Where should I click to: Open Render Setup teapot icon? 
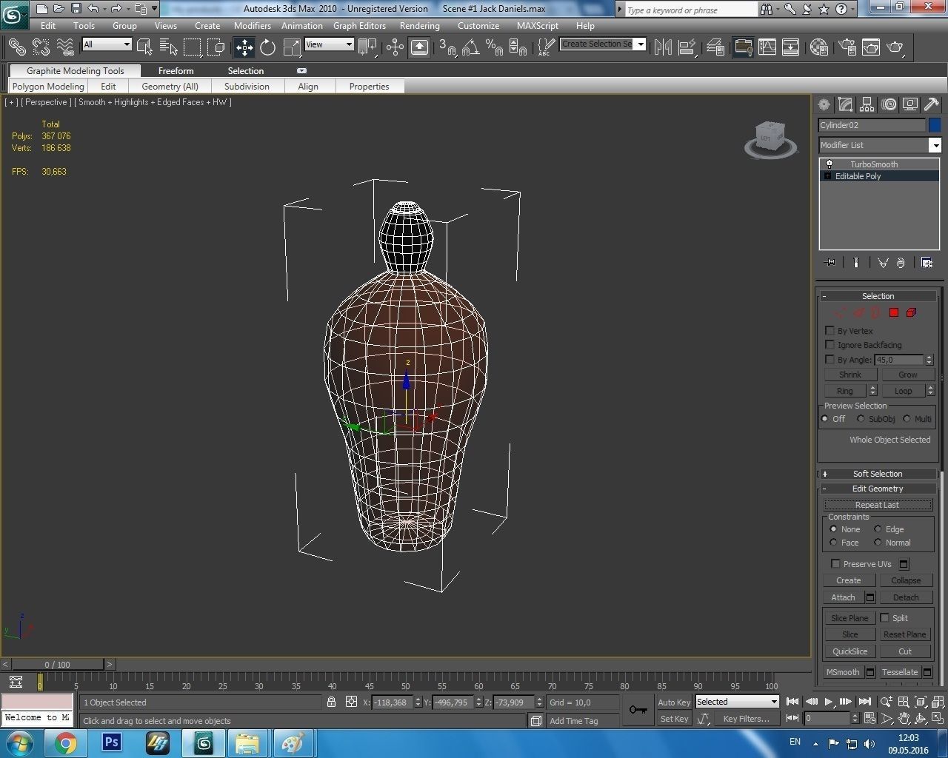click(847, 47)
